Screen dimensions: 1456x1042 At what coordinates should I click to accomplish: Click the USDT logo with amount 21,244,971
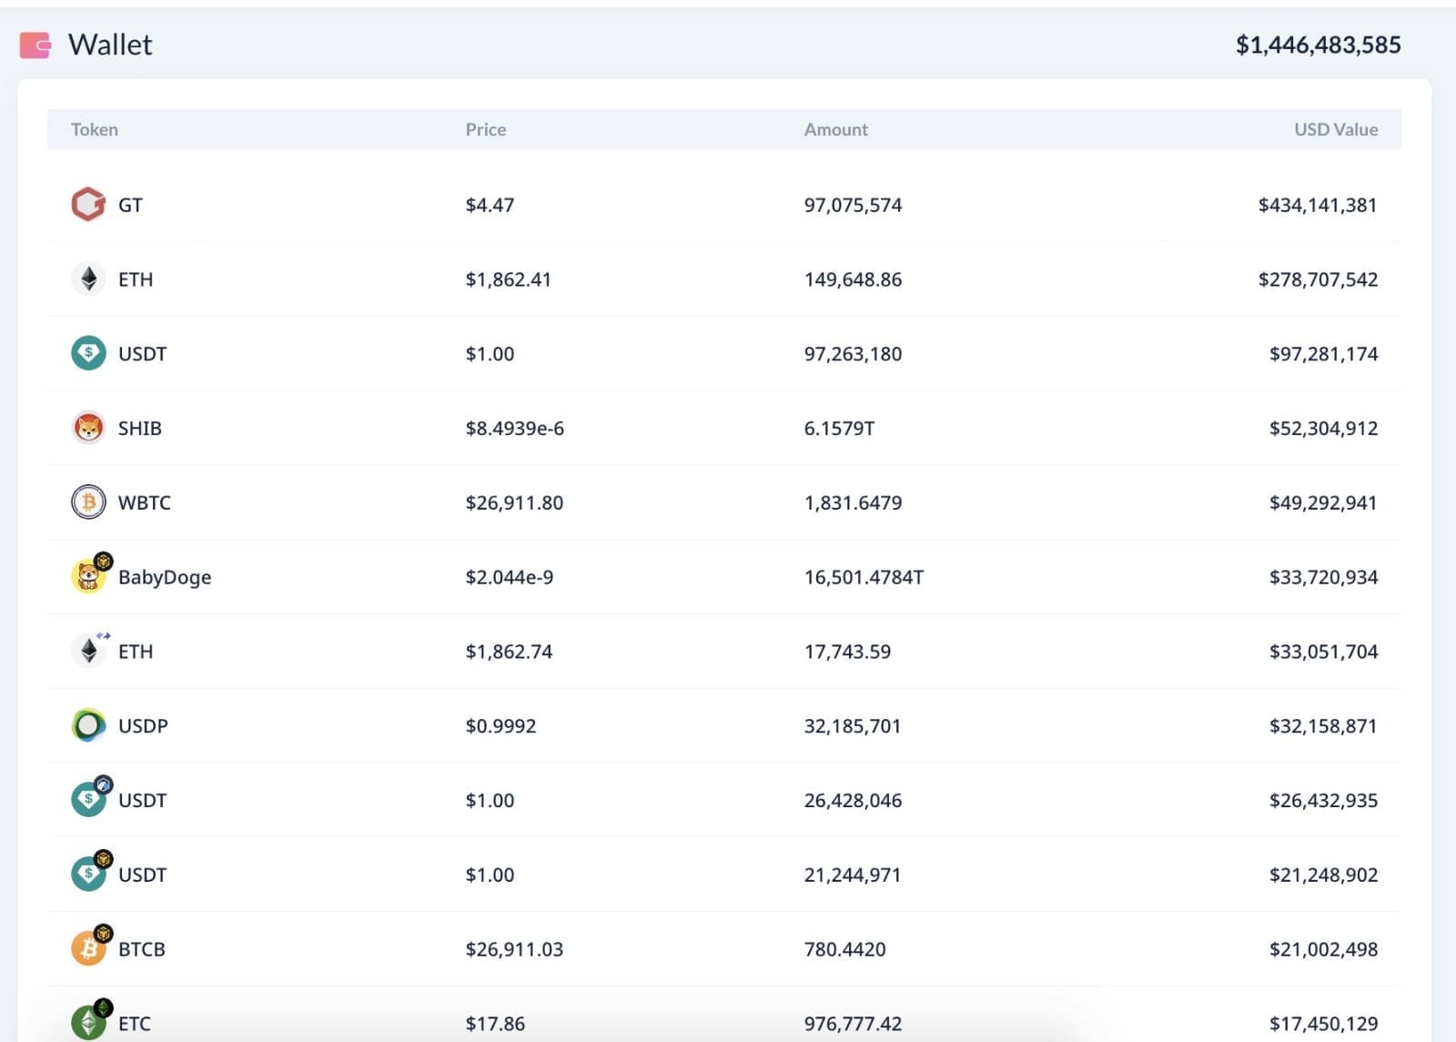click(90, 873)
